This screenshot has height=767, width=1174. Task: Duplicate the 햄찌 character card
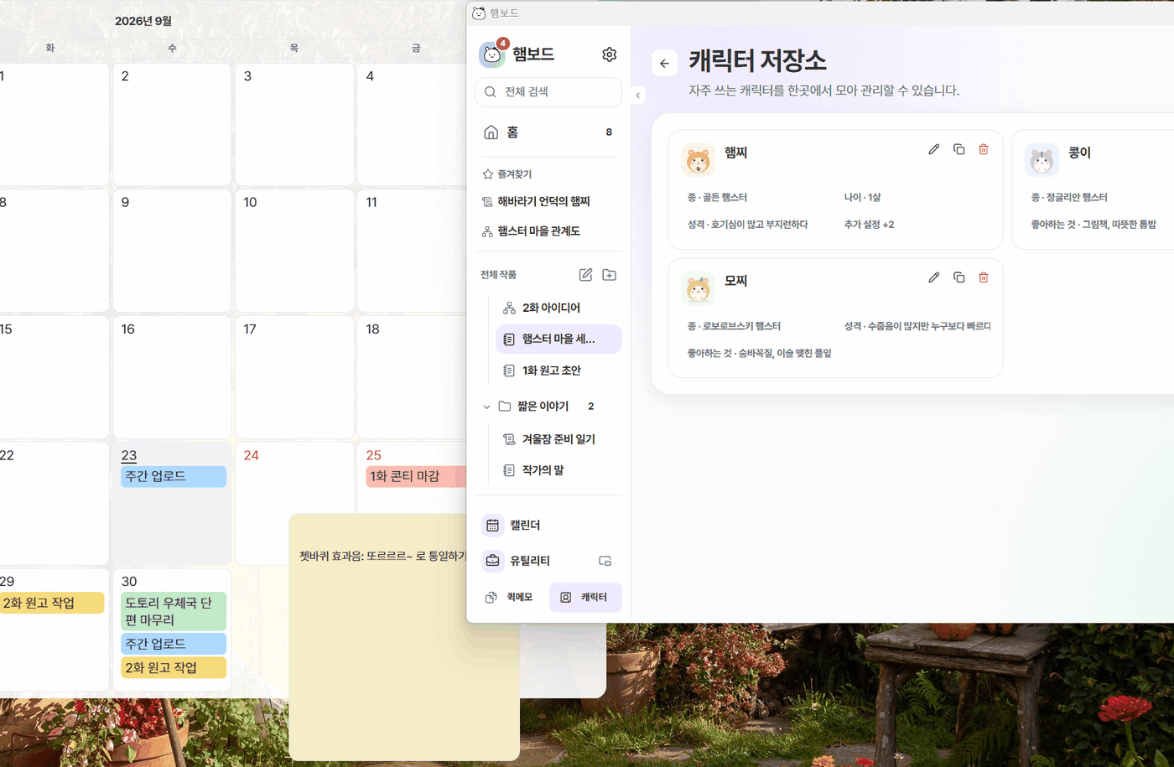point(959,149)
